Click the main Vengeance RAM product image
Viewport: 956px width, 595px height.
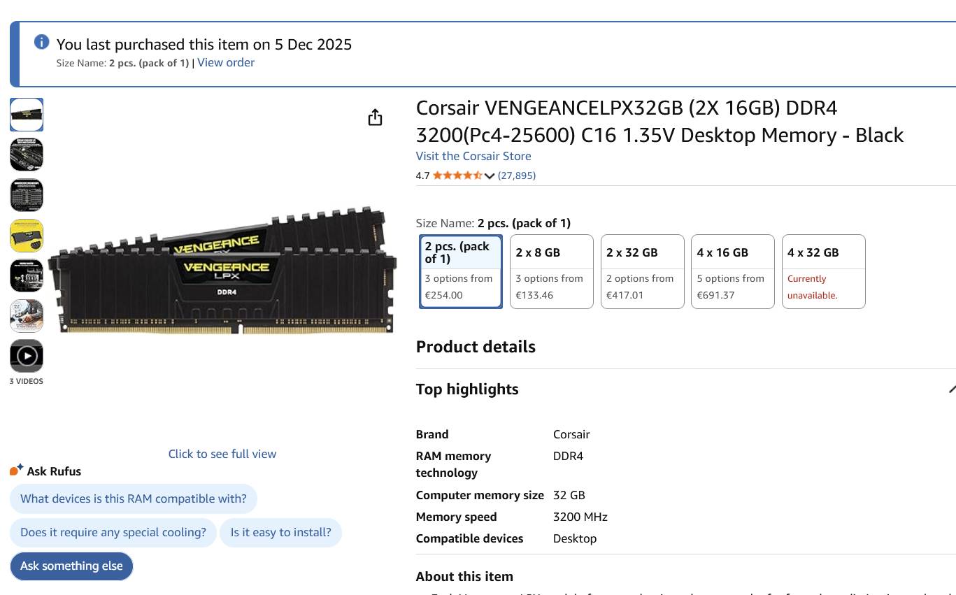click(222, 273)
